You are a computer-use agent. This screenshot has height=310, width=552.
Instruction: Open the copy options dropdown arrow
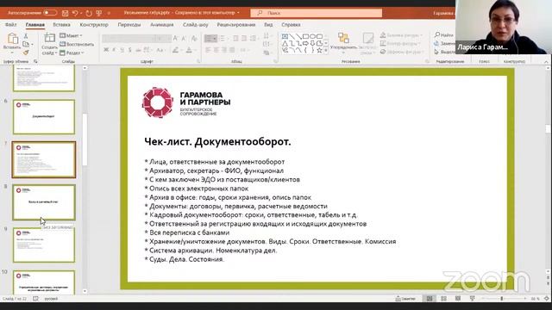[x=32, y=44]
